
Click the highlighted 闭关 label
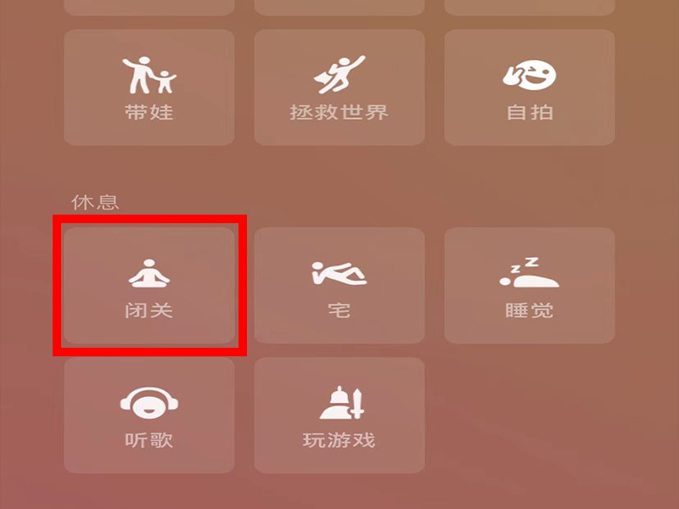pos(149,310)
